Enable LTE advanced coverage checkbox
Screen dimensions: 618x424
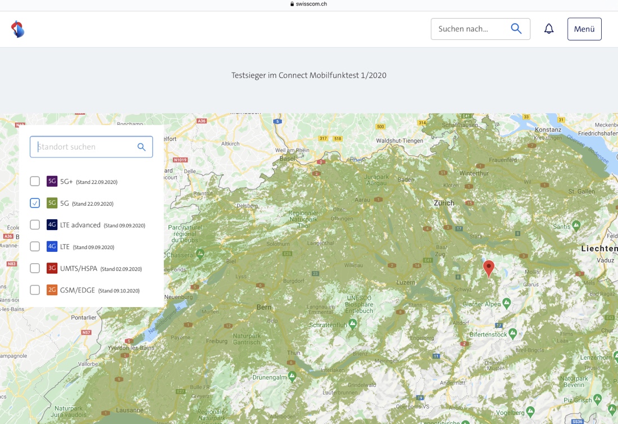click(35, 225)
